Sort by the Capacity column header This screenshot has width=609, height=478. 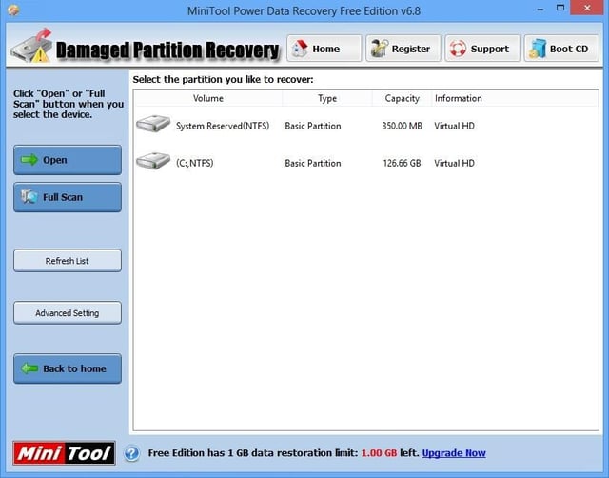pyautogui.click(x=402, y=98)
